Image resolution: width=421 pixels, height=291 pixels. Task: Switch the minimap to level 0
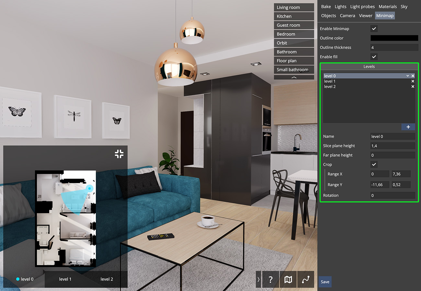(25, 279)
